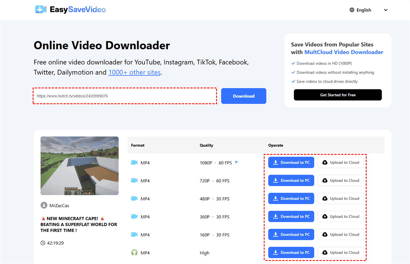Select the English language option
410x264 pixels.
(364, 10)
